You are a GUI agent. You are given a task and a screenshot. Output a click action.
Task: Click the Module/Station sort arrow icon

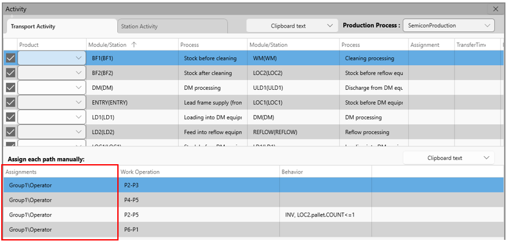134,45
